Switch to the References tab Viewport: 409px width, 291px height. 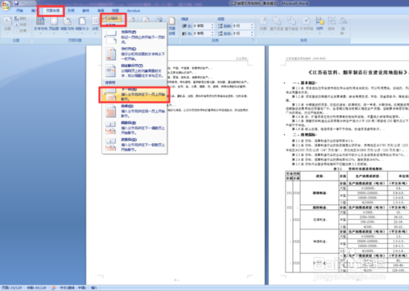[x=71, y=11]
